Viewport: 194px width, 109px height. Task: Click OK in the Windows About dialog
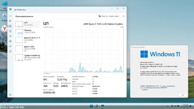click(x=183, y=95)
